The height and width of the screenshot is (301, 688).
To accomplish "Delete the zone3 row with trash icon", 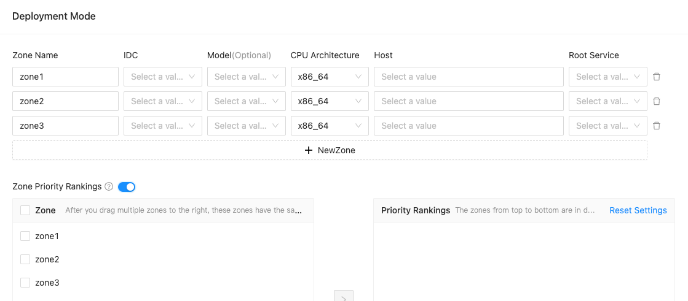I will coord(657,126).
